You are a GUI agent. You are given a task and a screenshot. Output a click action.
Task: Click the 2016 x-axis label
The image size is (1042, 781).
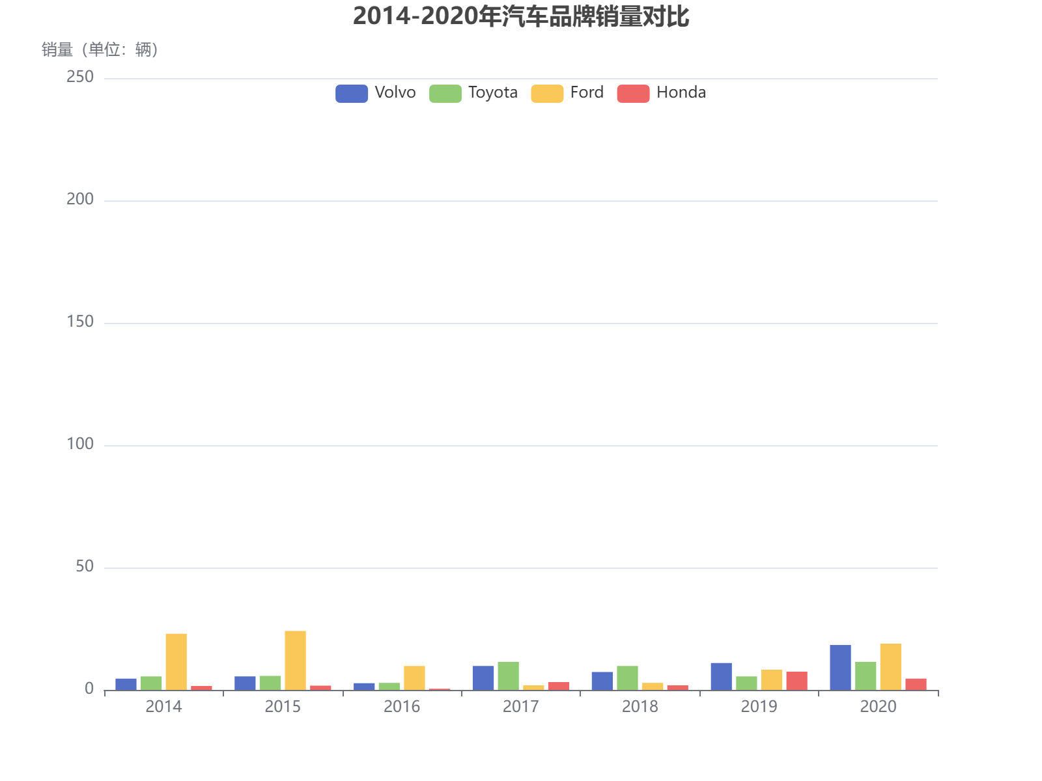tap(402, 707)
